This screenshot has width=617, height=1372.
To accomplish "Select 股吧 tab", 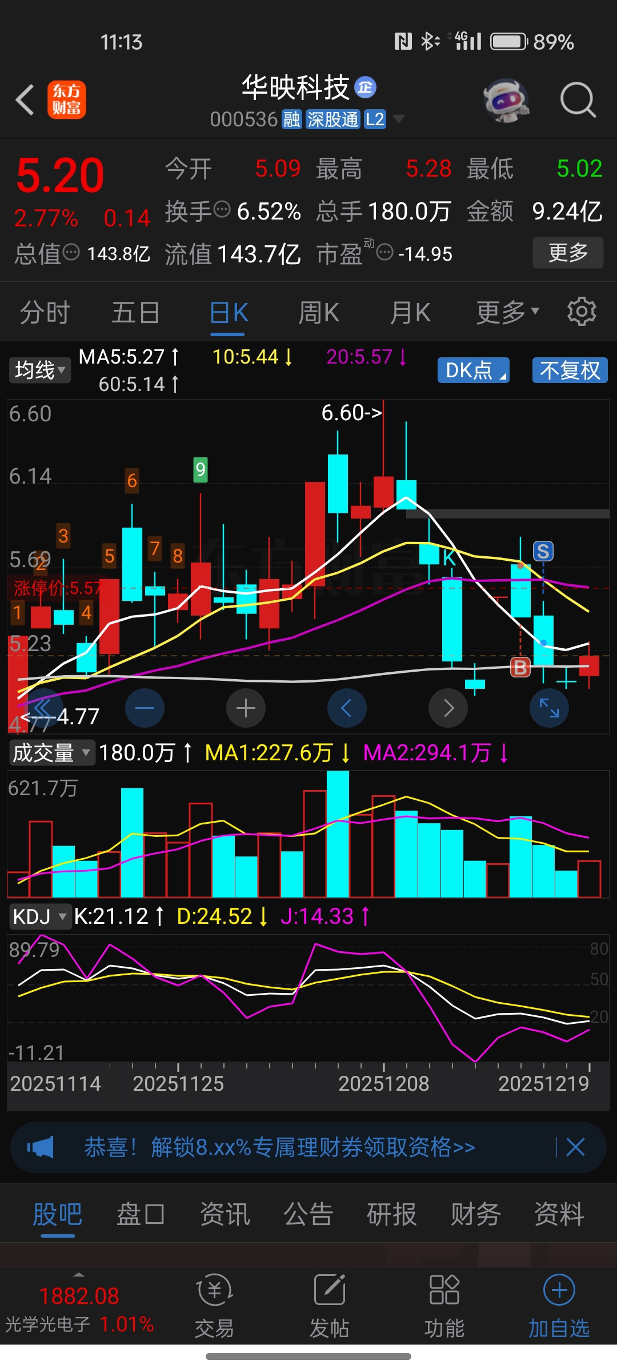I will pos(57,1213).
